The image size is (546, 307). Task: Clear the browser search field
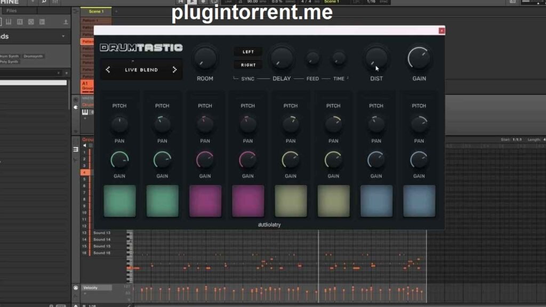[x=59, y=73]
